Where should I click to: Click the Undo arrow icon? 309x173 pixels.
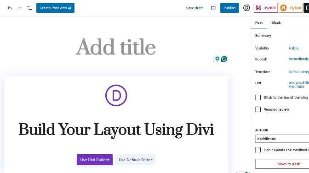[x=10, y=8]
